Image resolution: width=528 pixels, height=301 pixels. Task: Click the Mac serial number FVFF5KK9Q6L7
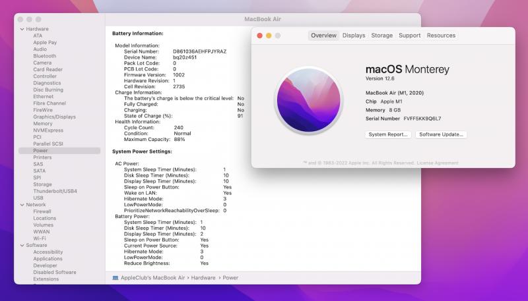coord(422,119)
